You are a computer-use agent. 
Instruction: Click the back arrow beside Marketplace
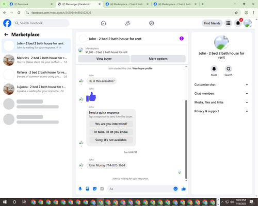[6, 35]
